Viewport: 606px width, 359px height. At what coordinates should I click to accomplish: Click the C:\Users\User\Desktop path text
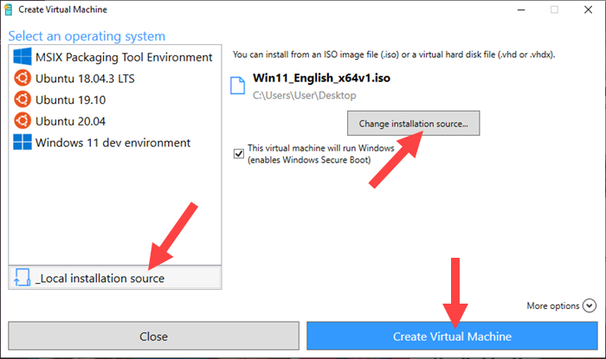[x=305, y=95]
